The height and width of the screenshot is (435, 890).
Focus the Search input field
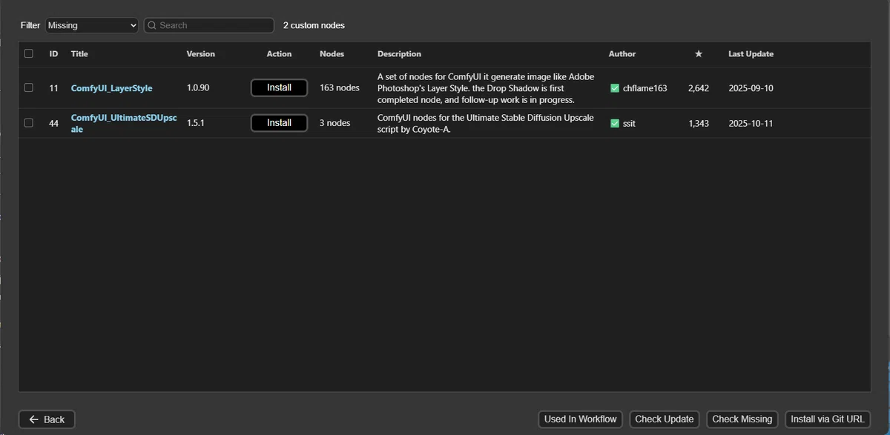[x=208, y=25]
